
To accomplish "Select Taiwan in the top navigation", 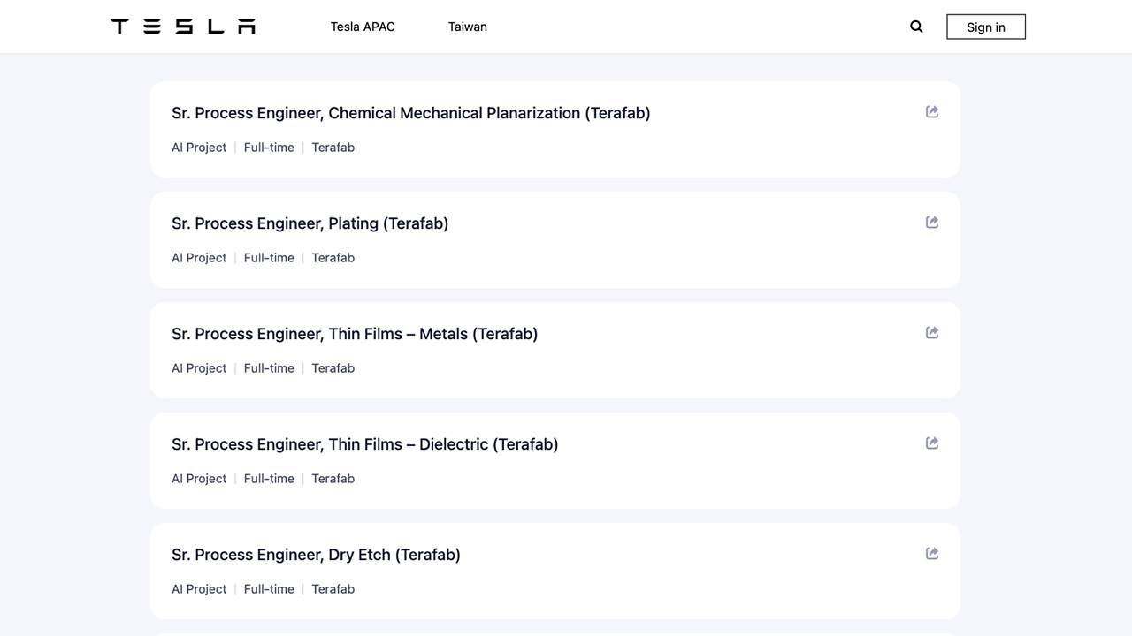I will 467,26.
